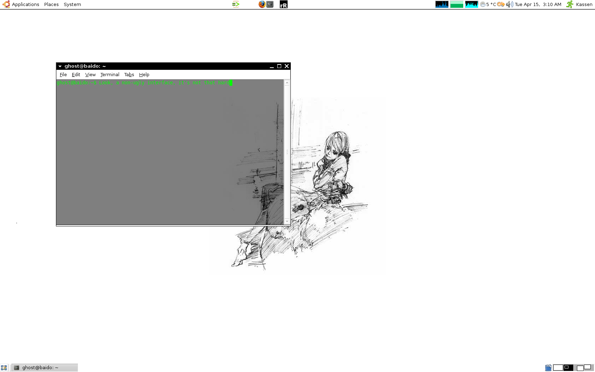Click the green arrow launcher icon

coord(236,4)
